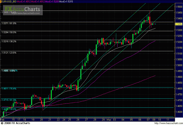The height and width of the screenshot is (125, 183).
Task: Click 1.5300 on the price axis
Action: pyautogui.click(x=179, y=30)
